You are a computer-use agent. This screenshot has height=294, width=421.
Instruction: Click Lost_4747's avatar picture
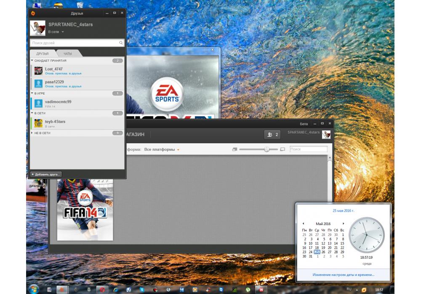tap(38, 71)
